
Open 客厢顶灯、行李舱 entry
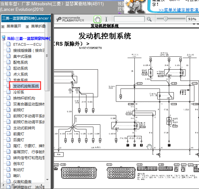pyautogui.click(x=29, y=152)
